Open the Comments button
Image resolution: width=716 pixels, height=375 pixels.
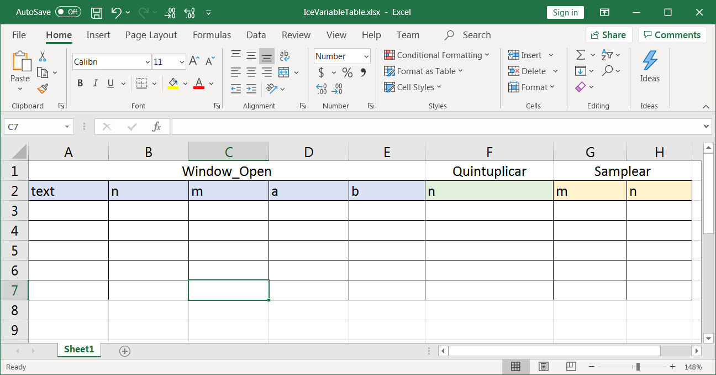coord(672,35)
